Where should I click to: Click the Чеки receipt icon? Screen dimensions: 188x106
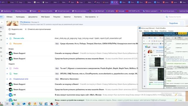(x=11, y=74)
